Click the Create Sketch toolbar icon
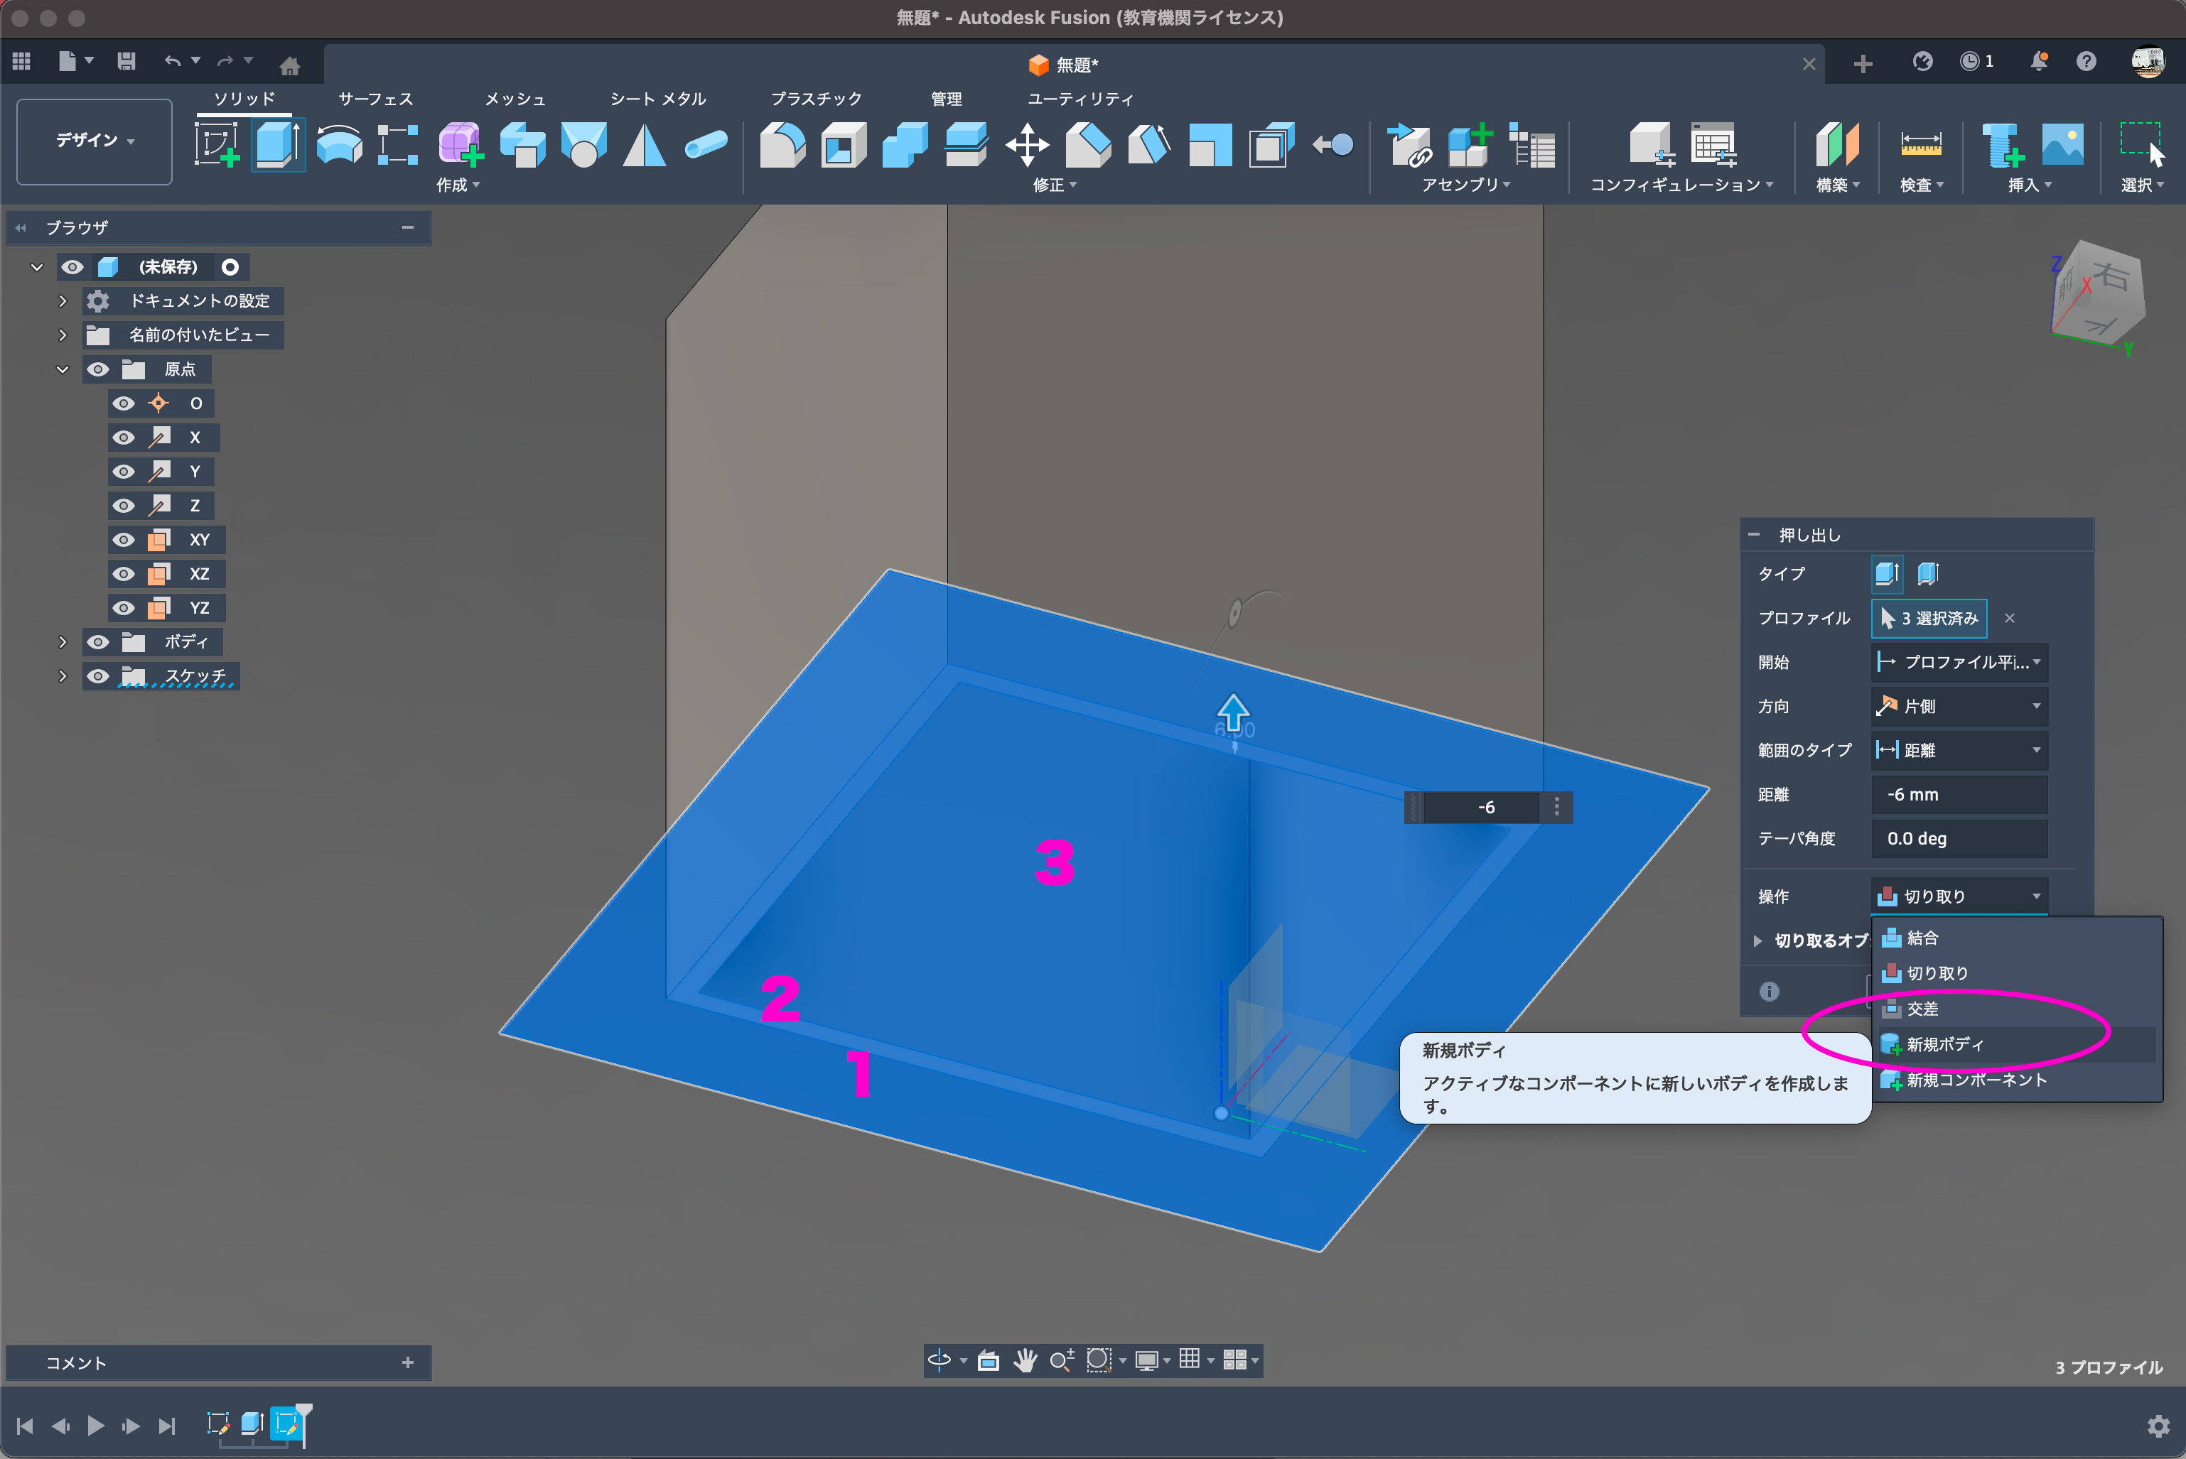This screenshot has height=1459, width=2186. click(x=216, y=145)
